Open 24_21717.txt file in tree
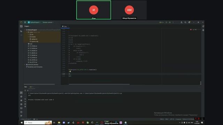 click(32, 62)
